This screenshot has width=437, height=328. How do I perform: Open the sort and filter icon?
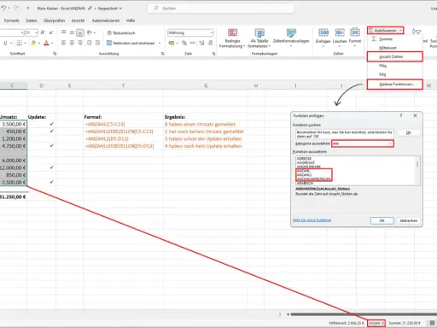[417, 32]
